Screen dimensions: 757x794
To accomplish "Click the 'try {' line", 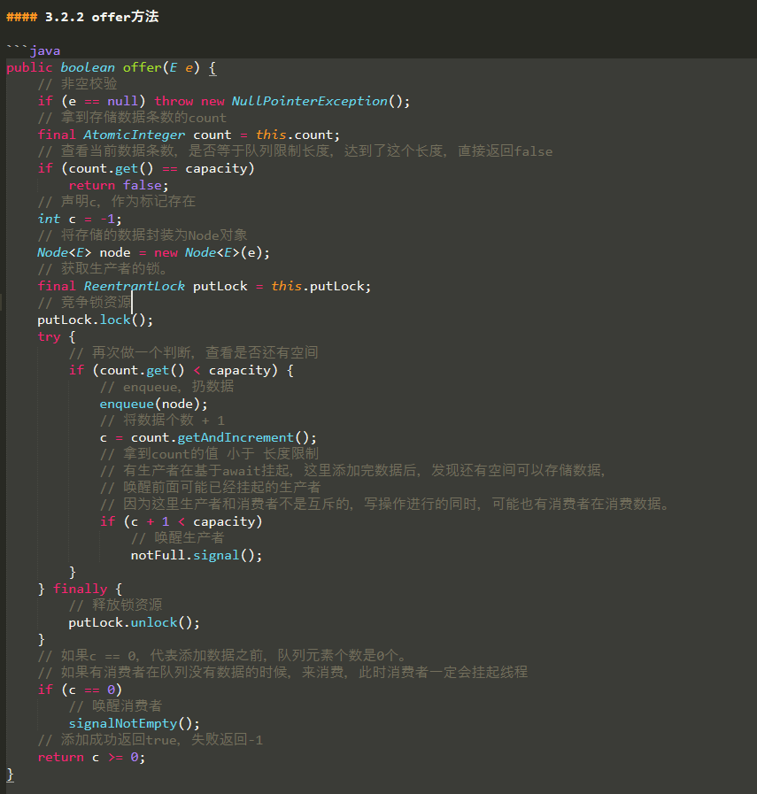I will click(56, 336).
